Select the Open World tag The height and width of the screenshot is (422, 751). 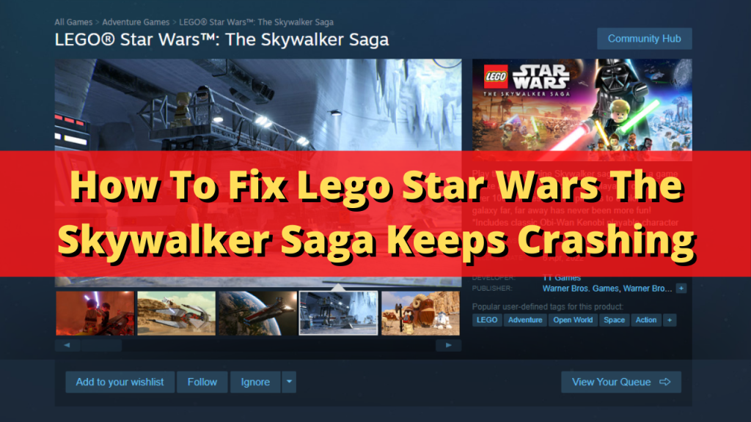(x=573, y=319)
